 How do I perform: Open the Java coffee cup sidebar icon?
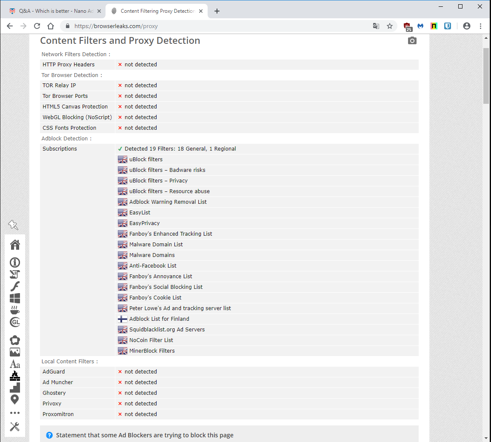[x=15, y=310]
